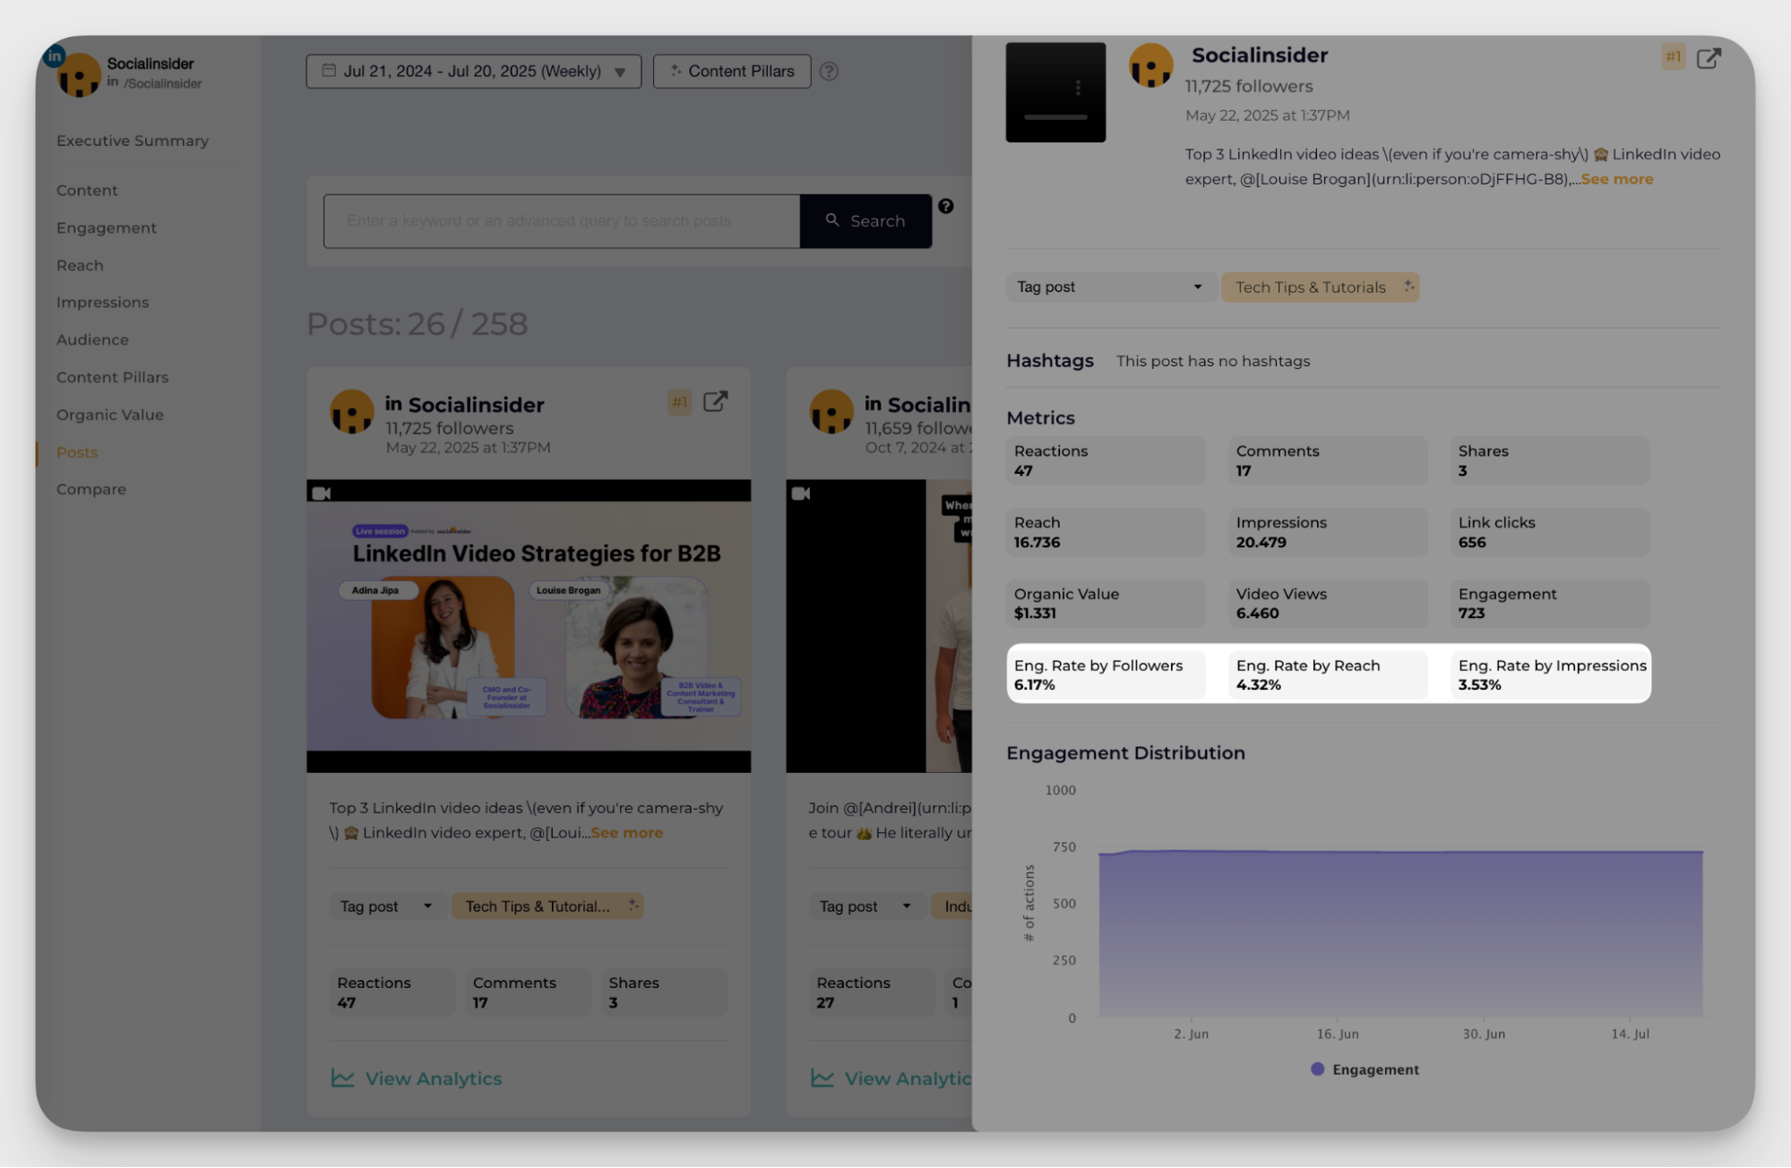Go to Engagement section in sidebar
Image resolution: width=1791 pixels, height=1168 pixels.
(107, 228)
